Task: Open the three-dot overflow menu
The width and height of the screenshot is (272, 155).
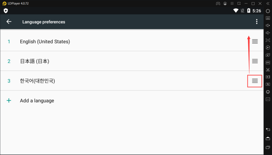Action: coord(257,22)
